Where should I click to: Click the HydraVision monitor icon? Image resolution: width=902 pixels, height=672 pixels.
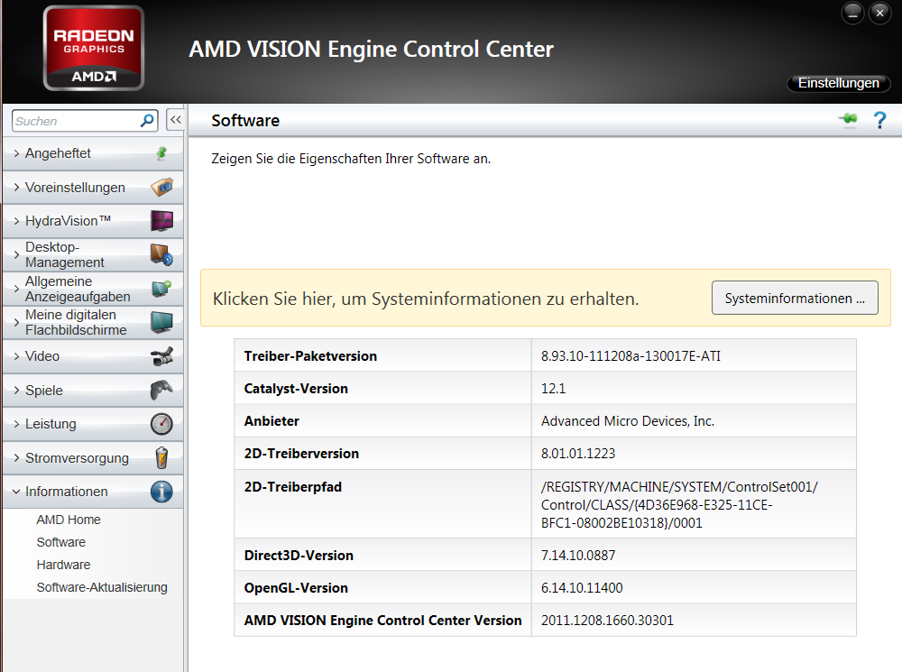click(161, 221)
